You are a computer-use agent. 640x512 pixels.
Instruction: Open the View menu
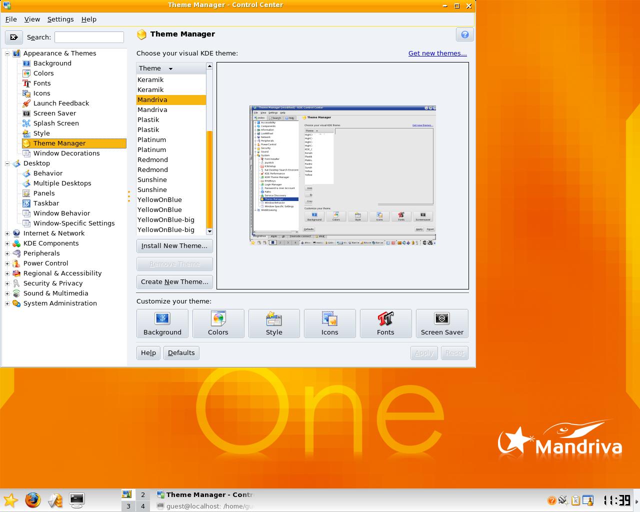[32, 19]
